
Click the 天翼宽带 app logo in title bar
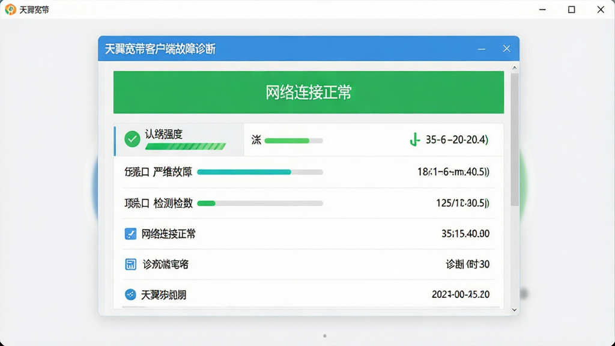click(x=10, y=10)
